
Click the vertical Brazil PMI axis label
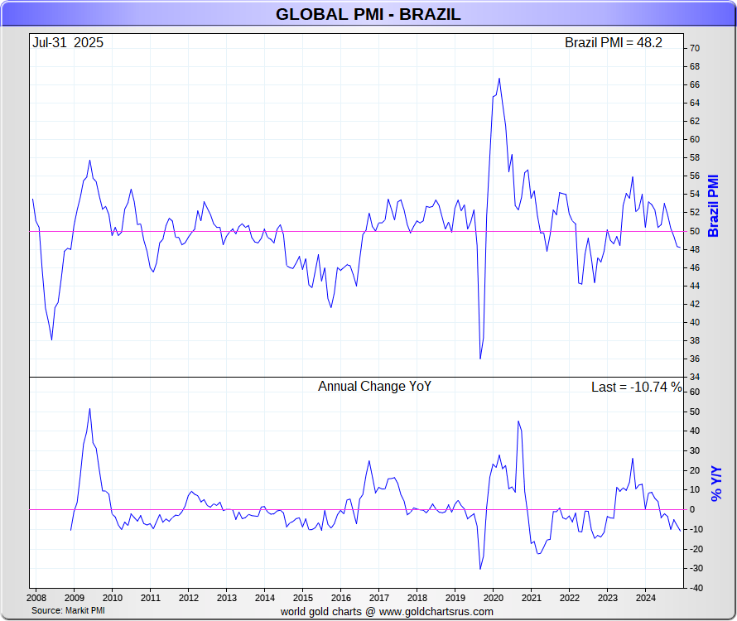tap(713, 206)
